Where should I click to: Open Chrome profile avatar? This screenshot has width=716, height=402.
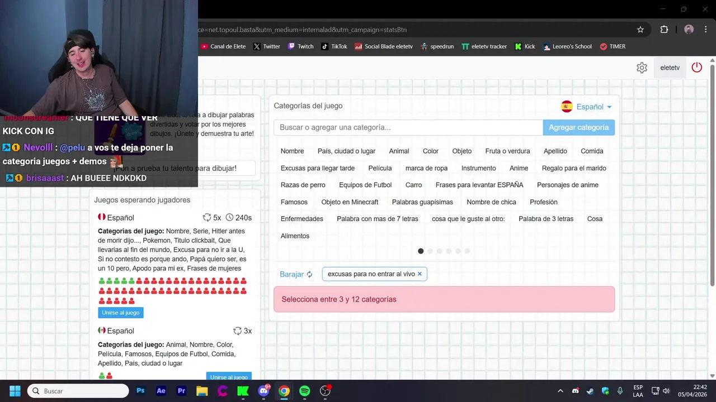tap(689, 30)
